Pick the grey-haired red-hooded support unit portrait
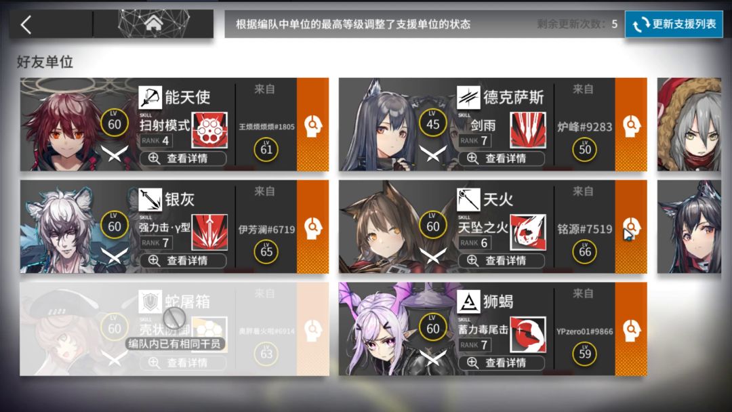This screenshot has height=412, width=732. pyautogui.click(x=689, y=124)
